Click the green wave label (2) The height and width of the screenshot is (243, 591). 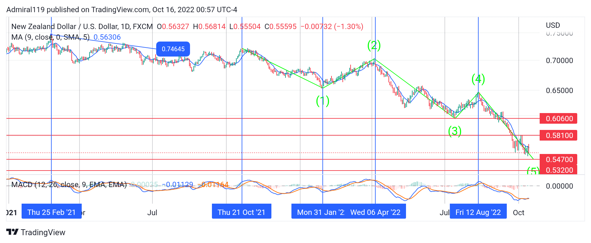374,46
